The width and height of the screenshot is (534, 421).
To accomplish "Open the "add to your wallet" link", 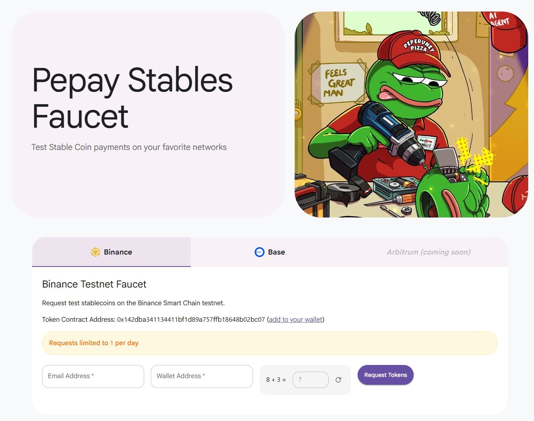I will [295, 320].
